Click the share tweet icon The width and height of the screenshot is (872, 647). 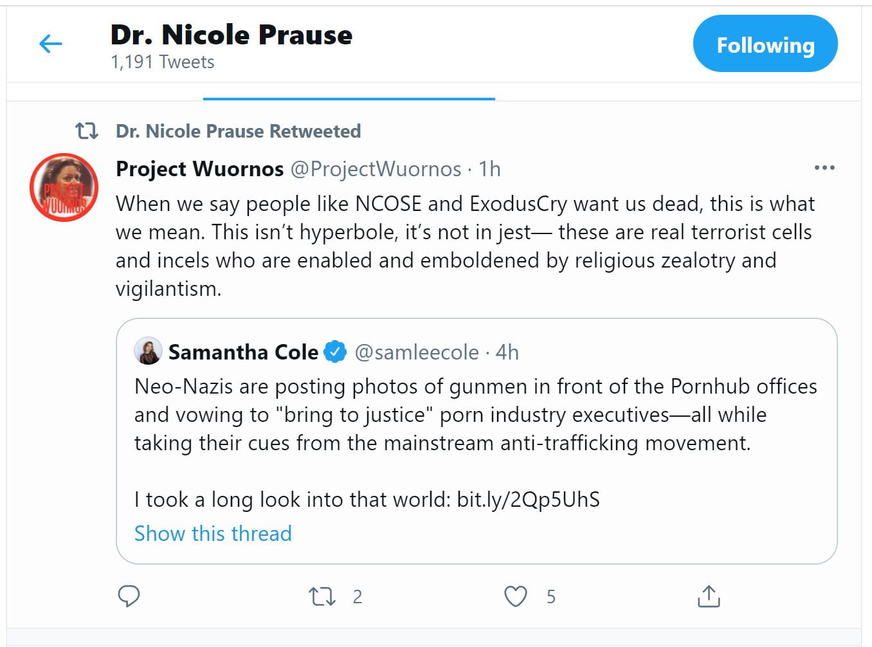coord(709,596)
